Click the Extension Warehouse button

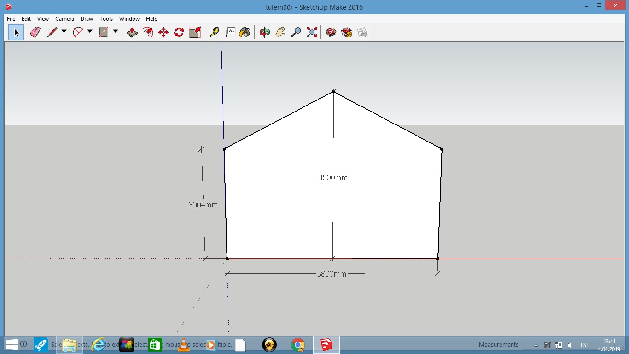[x=347, y=32]
